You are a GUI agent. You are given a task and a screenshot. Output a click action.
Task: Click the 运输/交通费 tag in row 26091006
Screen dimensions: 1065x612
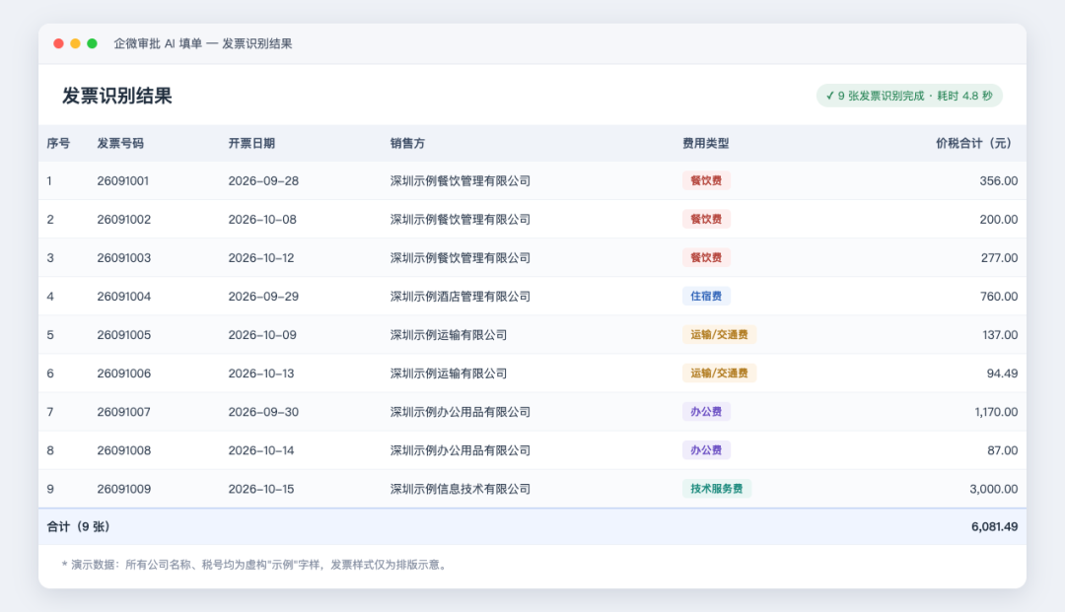point(719,374)
